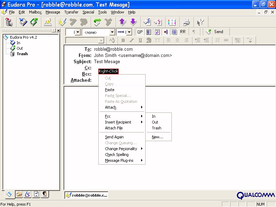Toggle Bold formatting

(123, 40)
